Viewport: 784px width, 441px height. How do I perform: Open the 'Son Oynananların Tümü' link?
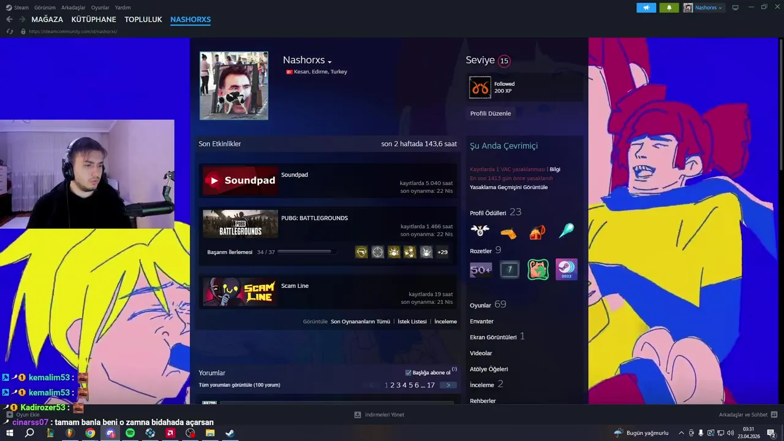(360, 322)
